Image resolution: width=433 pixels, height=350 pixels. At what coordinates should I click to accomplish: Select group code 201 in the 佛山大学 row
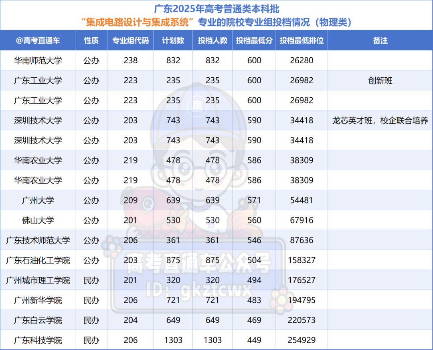[x=130, y=220]
